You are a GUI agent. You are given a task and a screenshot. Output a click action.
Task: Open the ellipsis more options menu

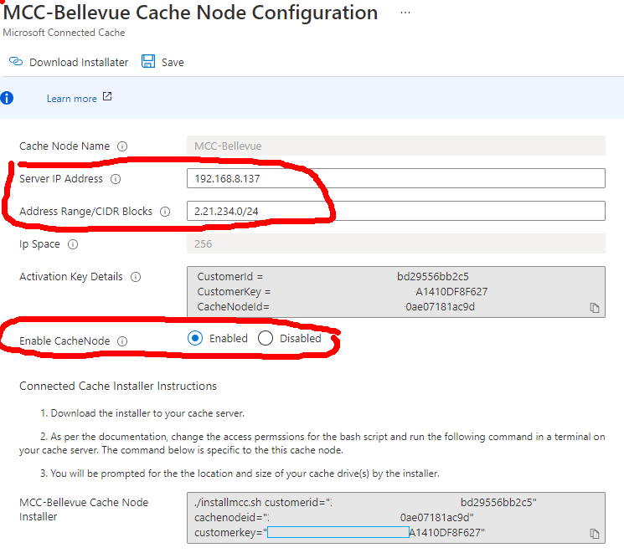pyautogui.click(x=405, y=13)
